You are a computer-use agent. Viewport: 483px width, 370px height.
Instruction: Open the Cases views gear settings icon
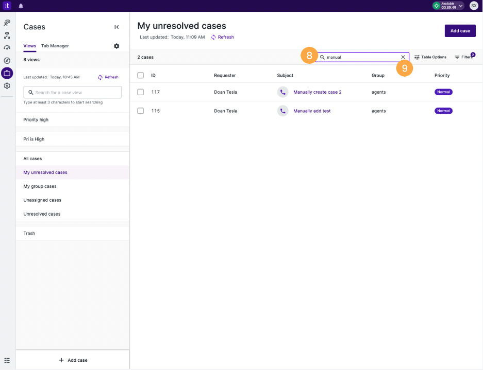click(116, 46)
